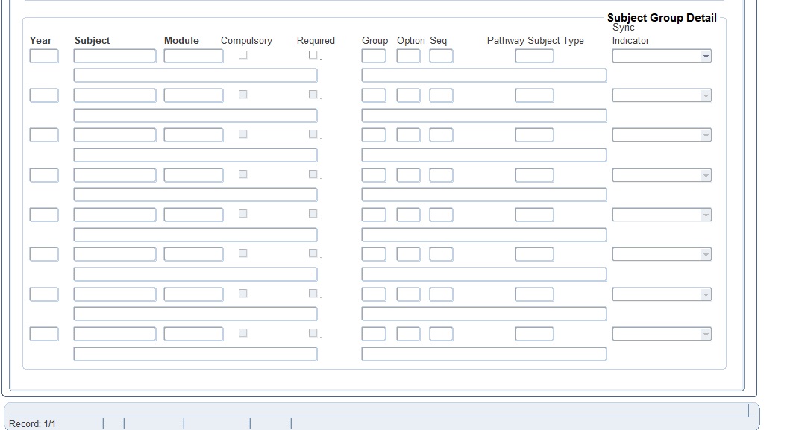Select the wide description field under first Subject
This screenshot has width=796, height=430.
(195, 75)
